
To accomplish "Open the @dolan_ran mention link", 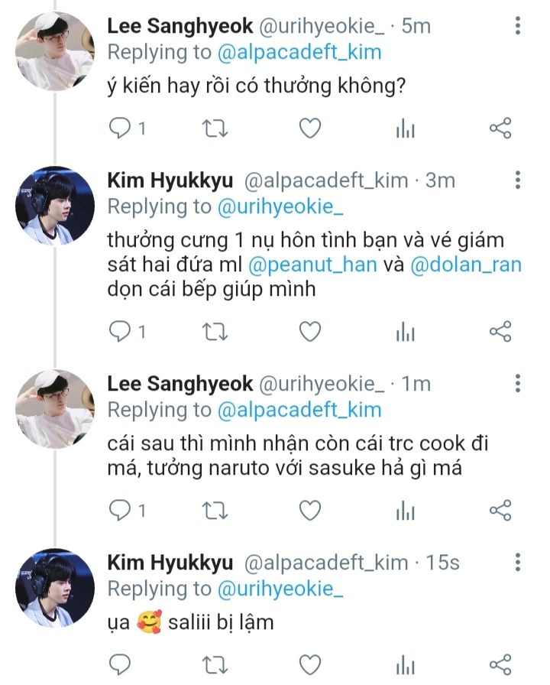I will pos(465,265).
